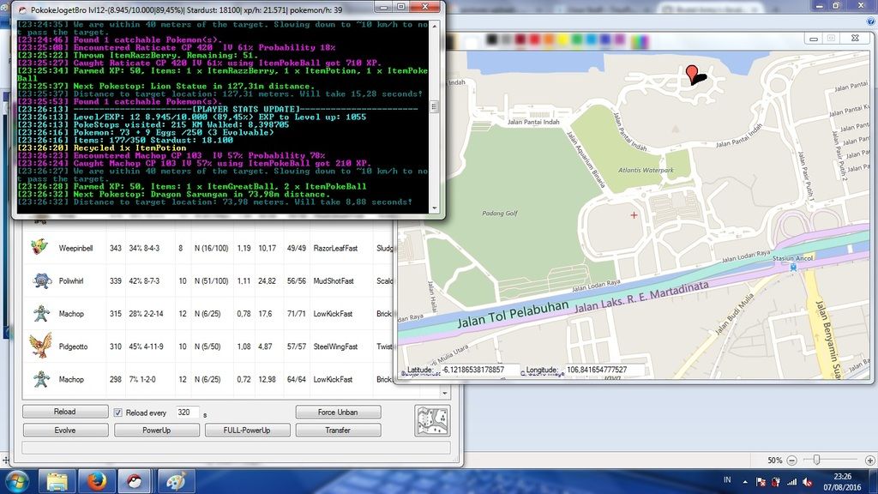Select the green color swatch in Paint
Screen dimensions: 878x494
point(577,39)
